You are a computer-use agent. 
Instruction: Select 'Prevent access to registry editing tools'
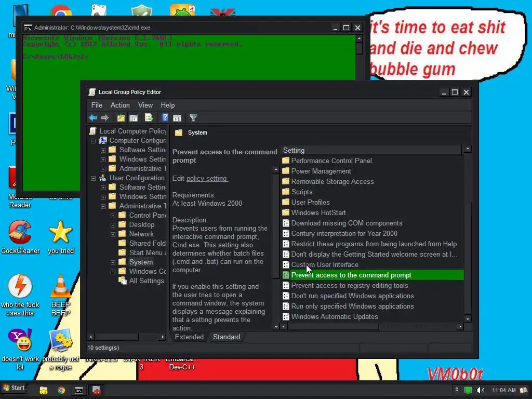373,285
